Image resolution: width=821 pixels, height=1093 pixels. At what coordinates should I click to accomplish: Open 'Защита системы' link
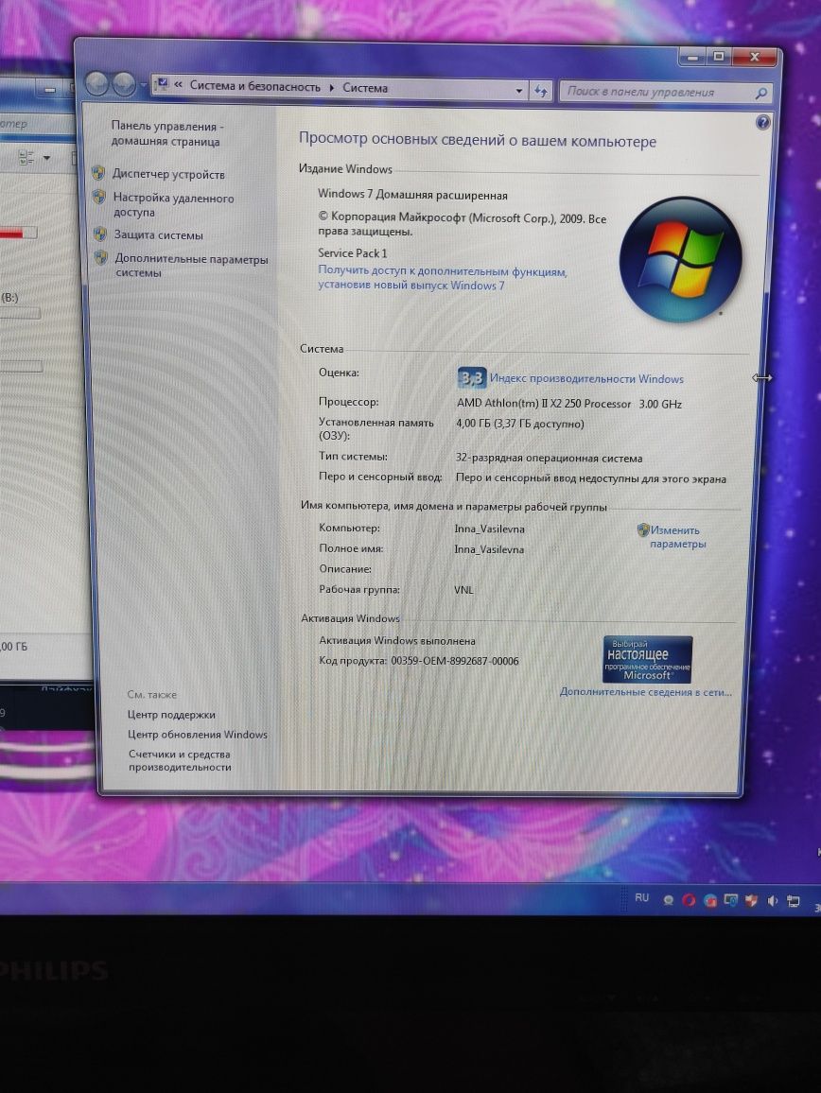[x=158, y=234]
